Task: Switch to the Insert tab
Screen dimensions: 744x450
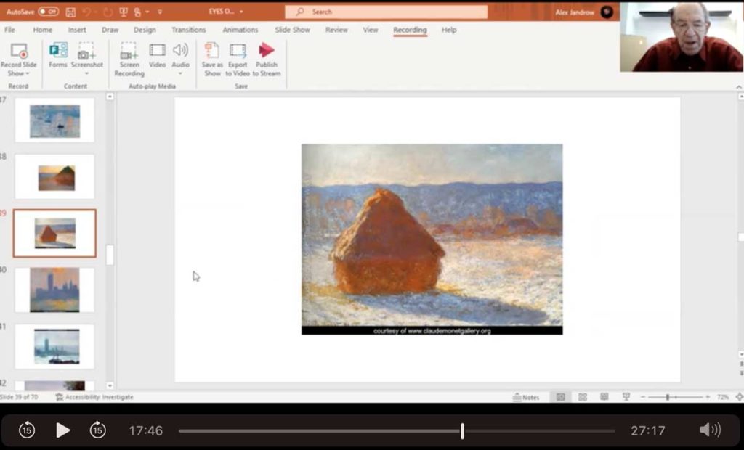Action: [77, 30]
